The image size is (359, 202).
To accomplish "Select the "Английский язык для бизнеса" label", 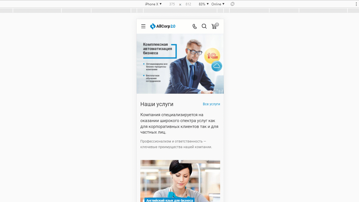I will point(169,200).
